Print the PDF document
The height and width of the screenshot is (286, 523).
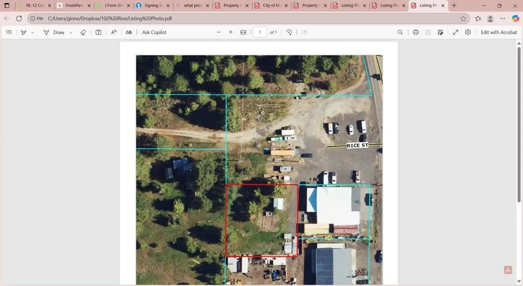[x=416, y=32]
